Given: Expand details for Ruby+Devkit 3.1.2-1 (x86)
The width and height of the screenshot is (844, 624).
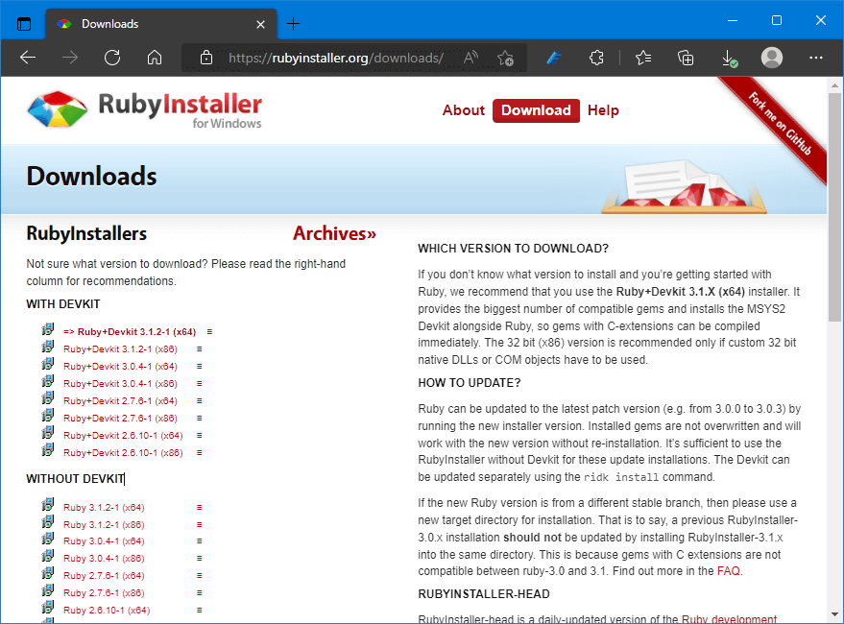Looking at the screenshot, I should tap(199, 349).
